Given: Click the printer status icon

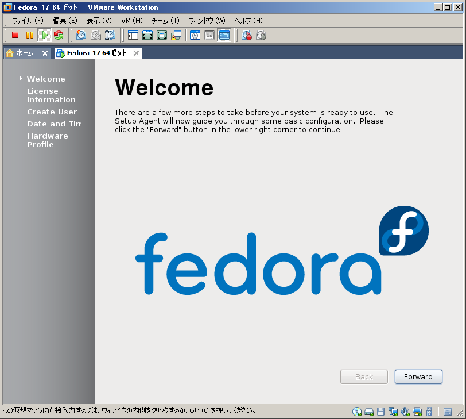Looking at the screenshot, I should (x=417, y=411).
